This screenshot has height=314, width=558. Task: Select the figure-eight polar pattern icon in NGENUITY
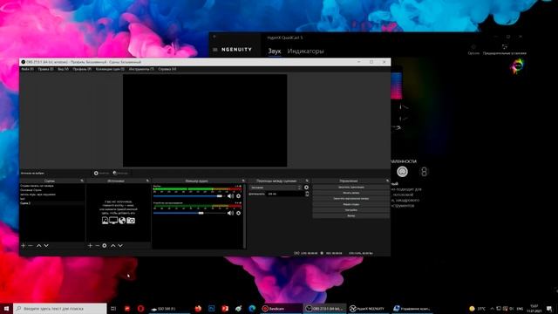tap(424, 172)
